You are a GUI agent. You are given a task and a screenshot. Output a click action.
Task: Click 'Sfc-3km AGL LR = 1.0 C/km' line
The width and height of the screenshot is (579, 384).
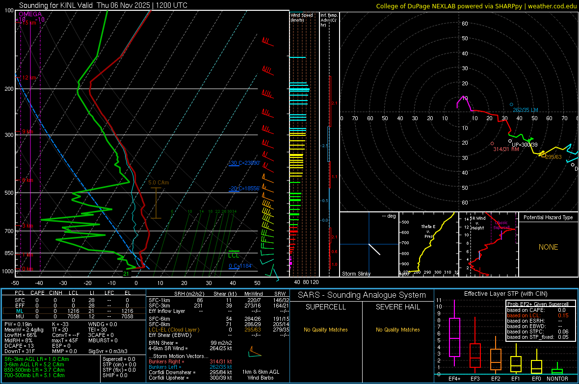tap(37, 359)
